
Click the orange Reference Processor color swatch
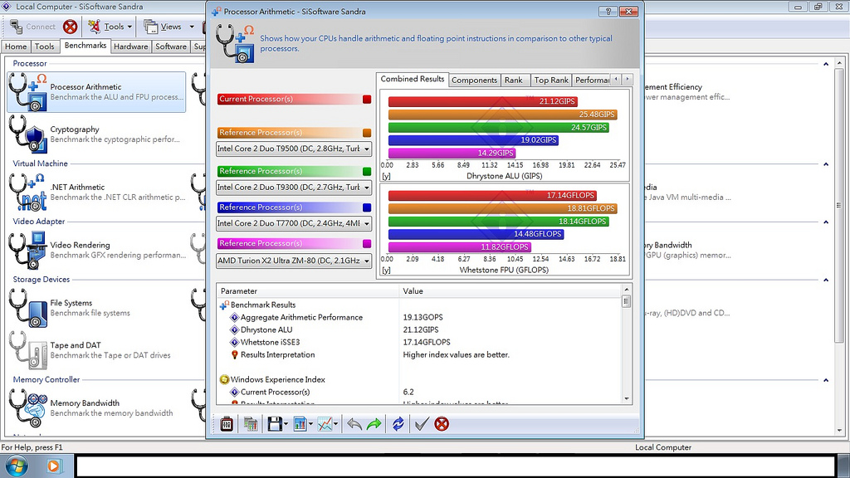[367, 133]
